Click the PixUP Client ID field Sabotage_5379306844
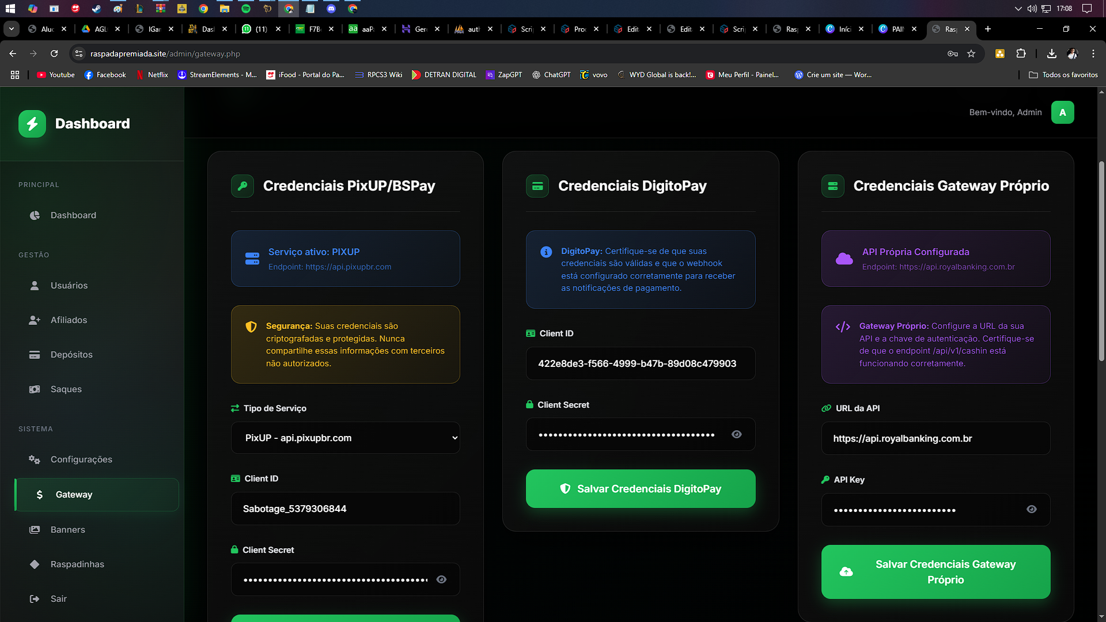Viewport: 1106px width, 622px height. click(x=346, y=509)
